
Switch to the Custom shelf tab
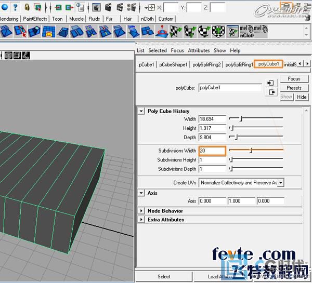coord(166,19)
